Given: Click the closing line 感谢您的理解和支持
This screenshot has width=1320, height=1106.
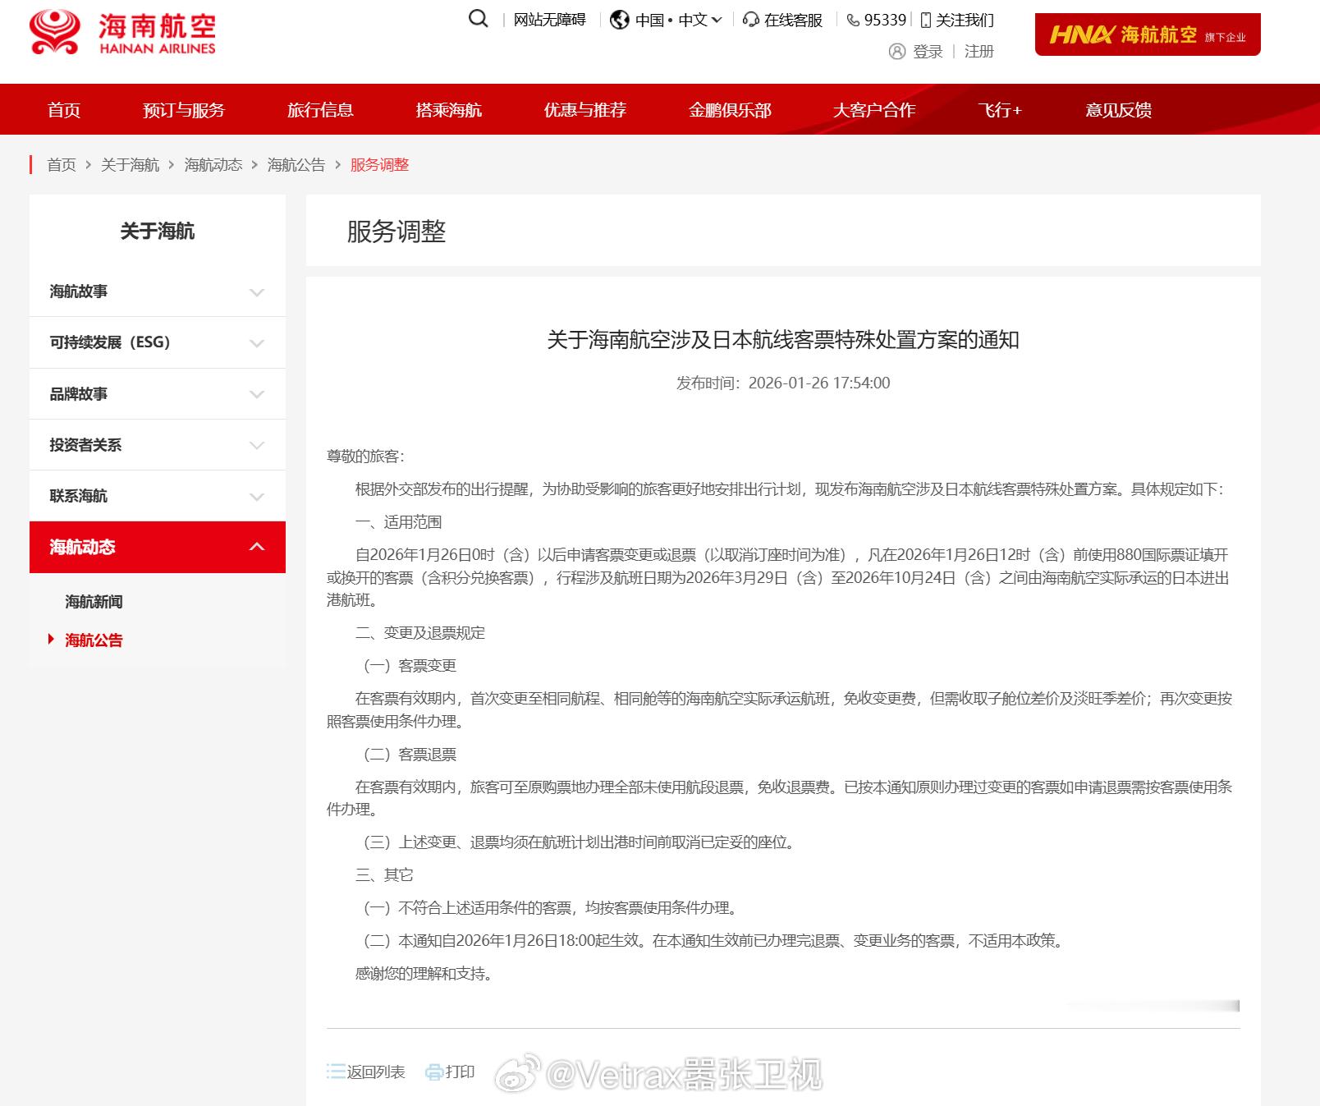Looking at the screenshot, I should pyautogui.click(x=424, y=974).
